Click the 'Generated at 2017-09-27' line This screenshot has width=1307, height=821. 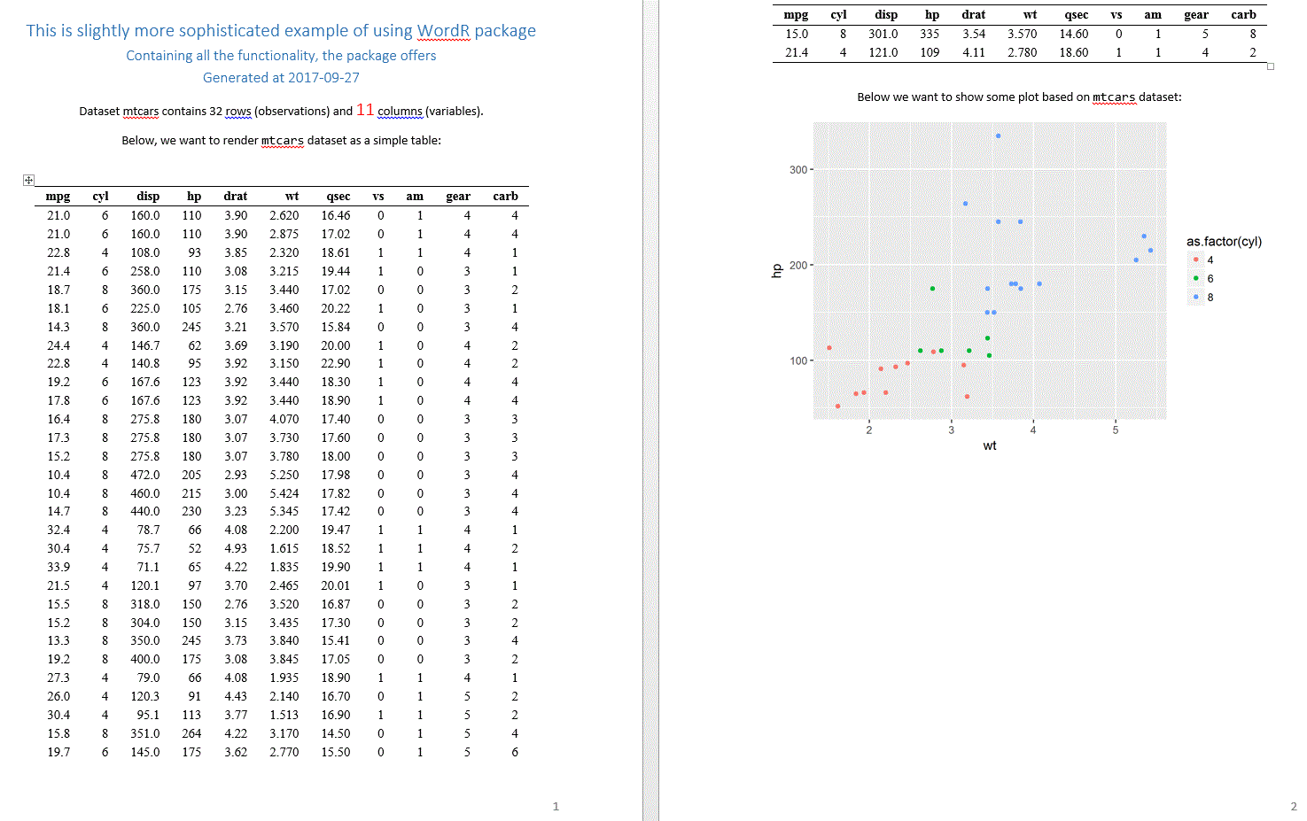(281, 78)
